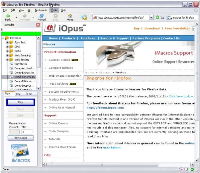Click the Stop loading icon
This screenshot has height=173, width=200.
click(55, 16)
